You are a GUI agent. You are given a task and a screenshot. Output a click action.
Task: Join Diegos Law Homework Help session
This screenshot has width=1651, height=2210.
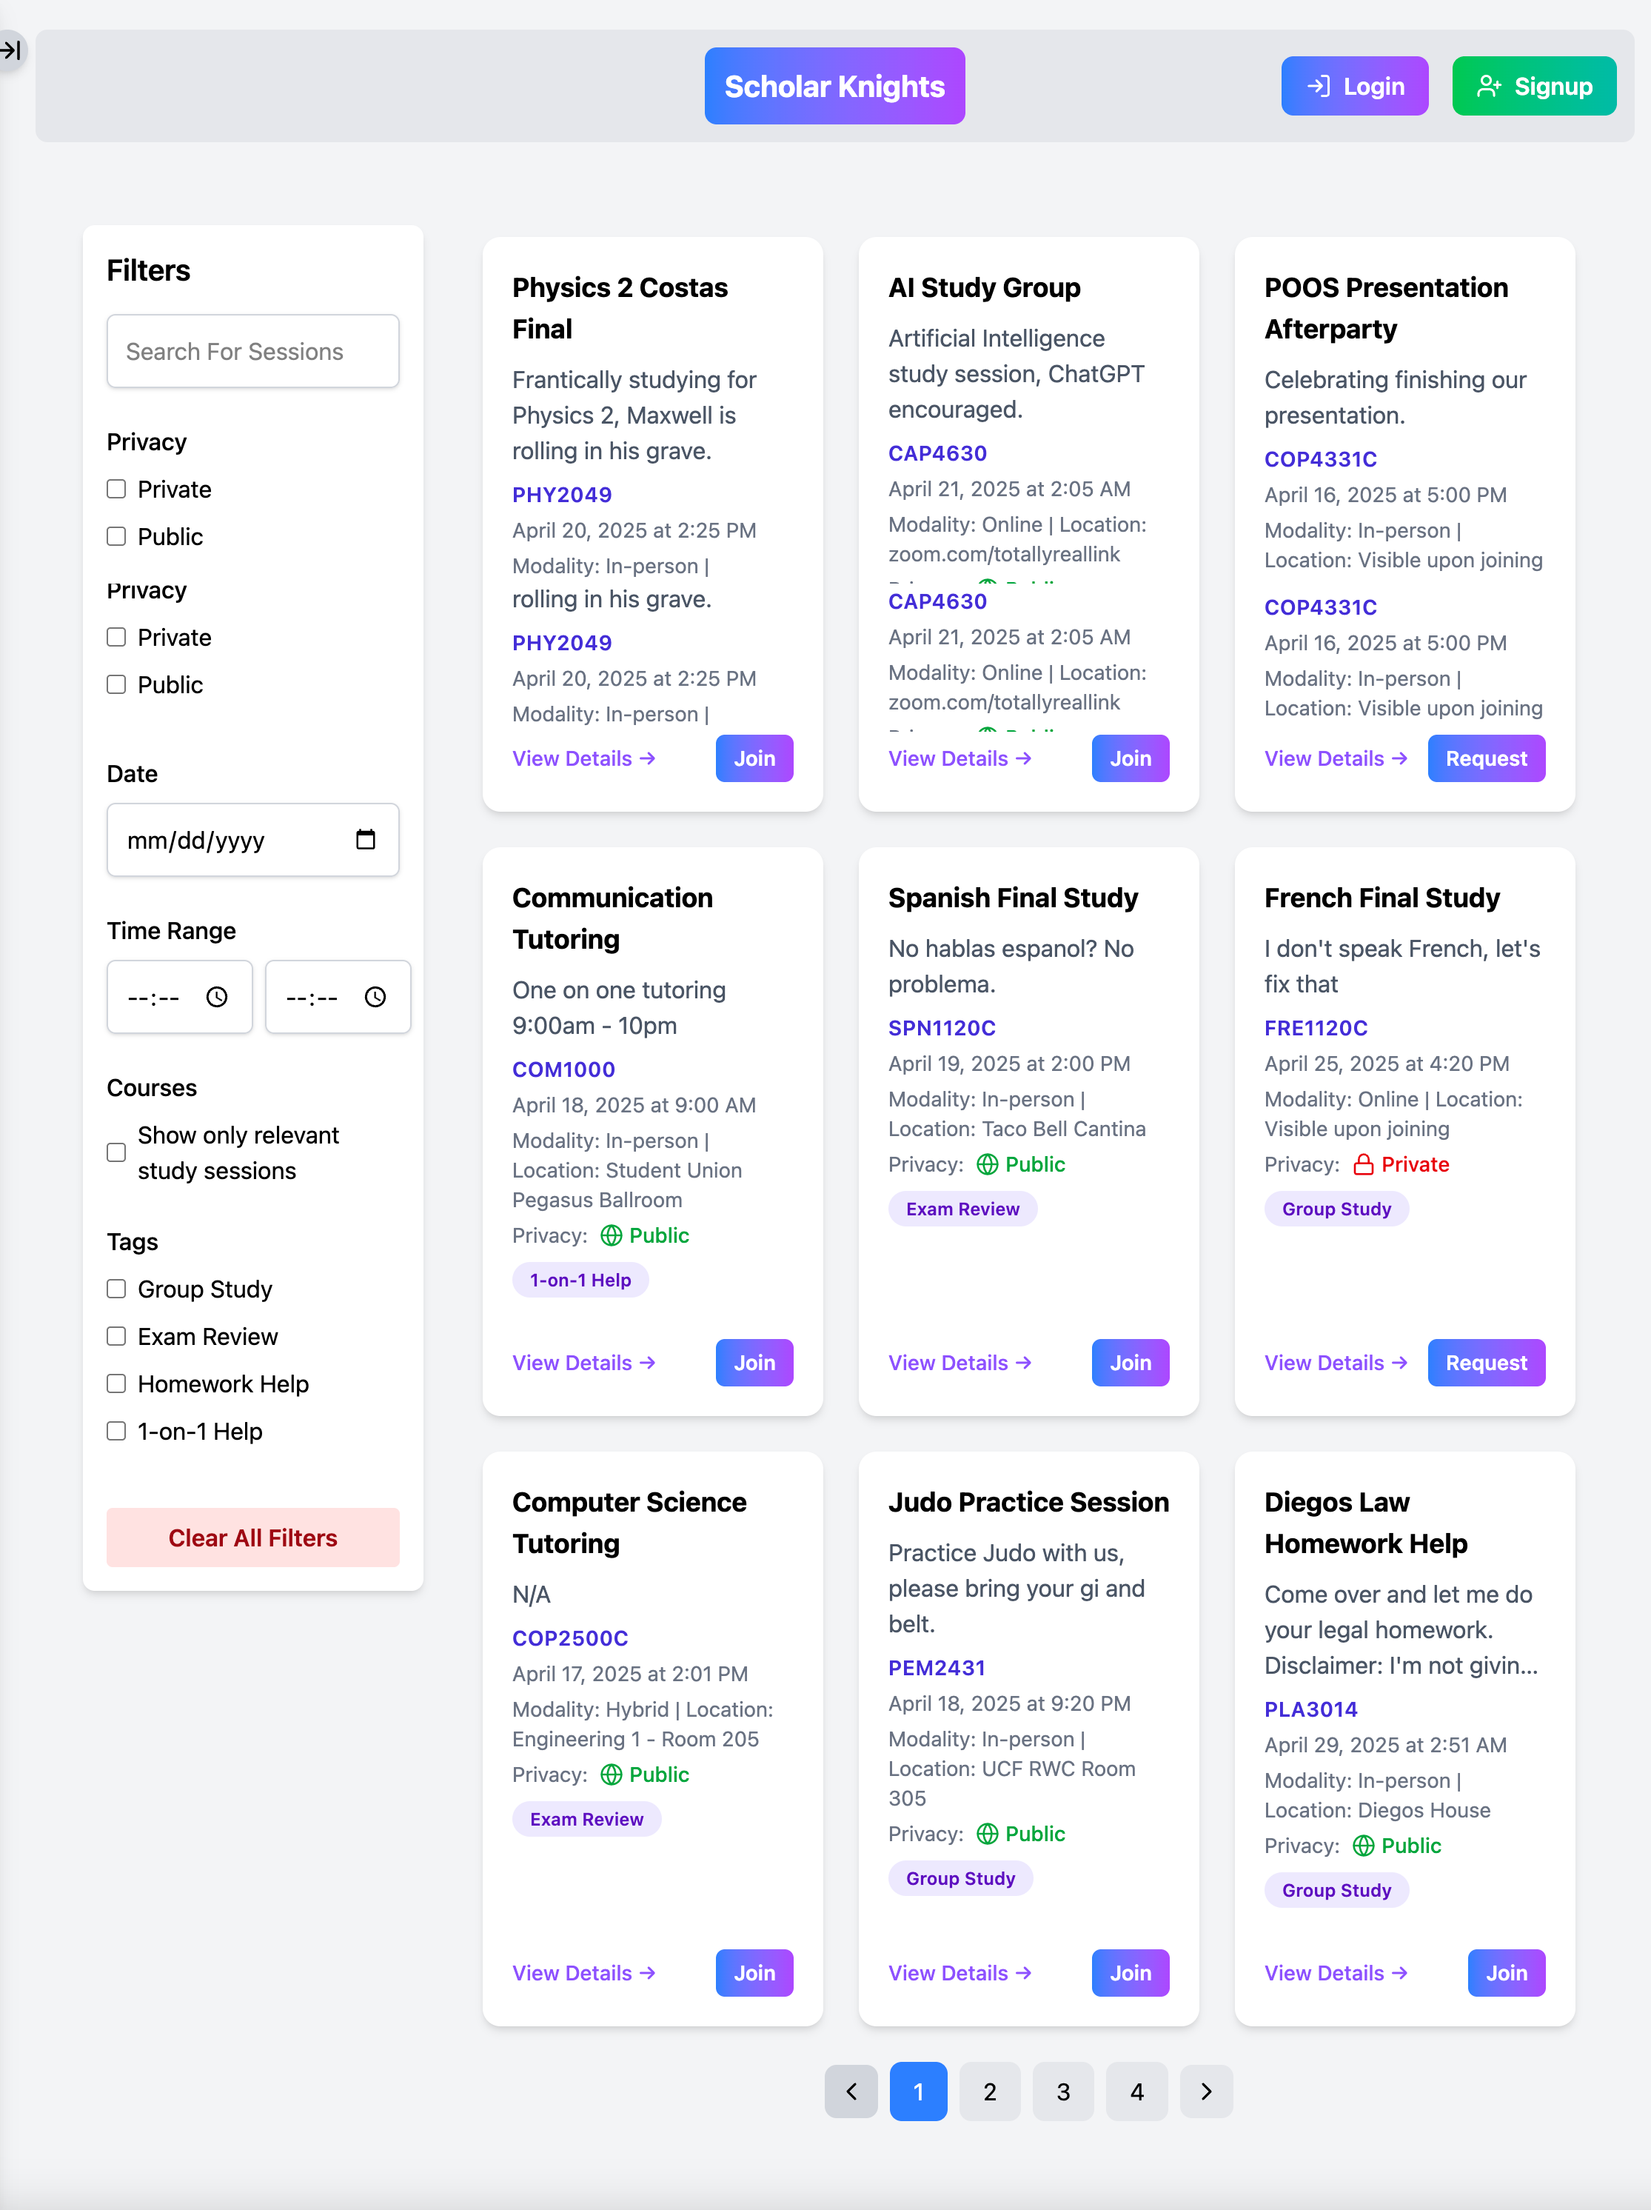[1506, 1973]
